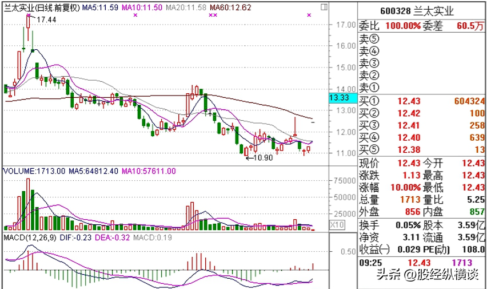Image resolution: width=487 pixels, height=289 pixels.
Task: Click the DIF:-0.23 value
Action: [75, 237]
